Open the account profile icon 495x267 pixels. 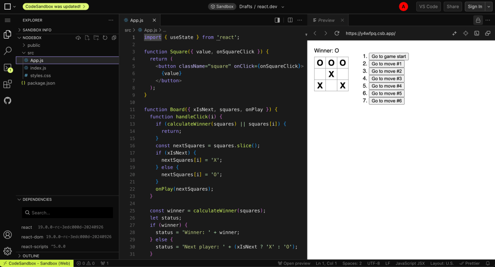(8, 235)
